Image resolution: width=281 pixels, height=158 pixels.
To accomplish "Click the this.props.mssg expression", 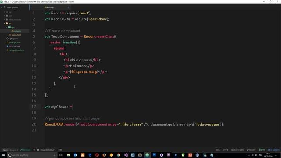I will point(84,72).
